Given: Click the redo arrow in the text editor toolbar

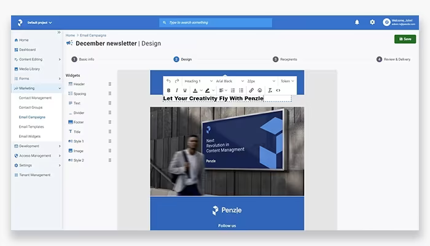Looking at the screenshot, I should [x=177, y=81].
